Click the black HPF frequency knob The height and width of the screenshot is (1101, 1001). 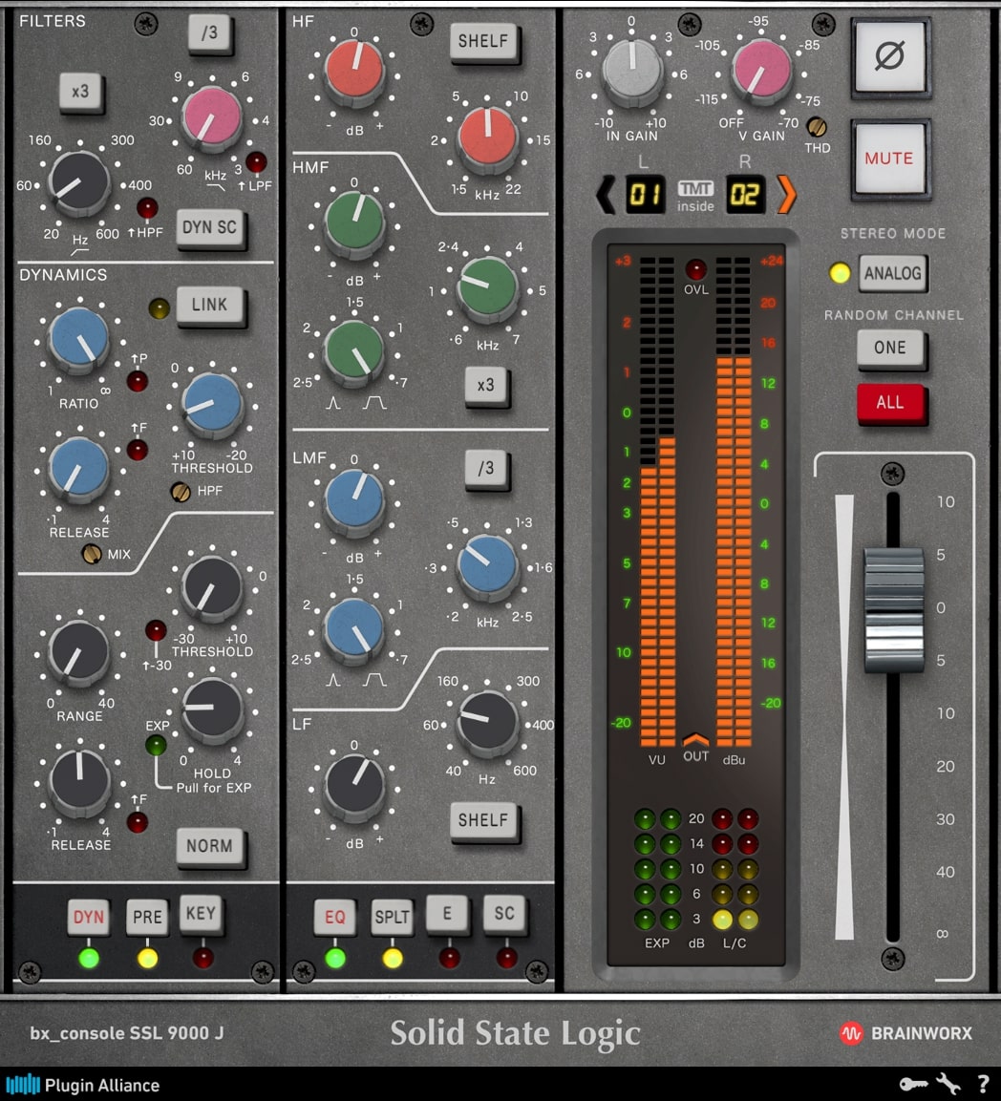(79, 181)
